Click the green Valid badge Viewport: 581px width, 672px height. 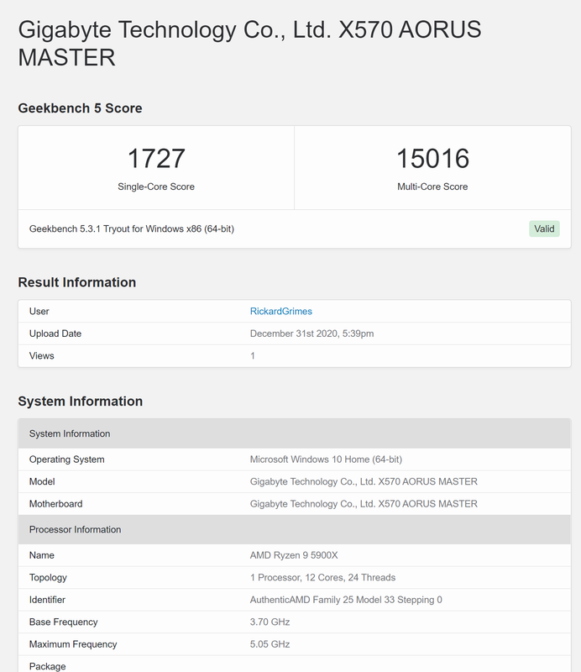(544, 228)
